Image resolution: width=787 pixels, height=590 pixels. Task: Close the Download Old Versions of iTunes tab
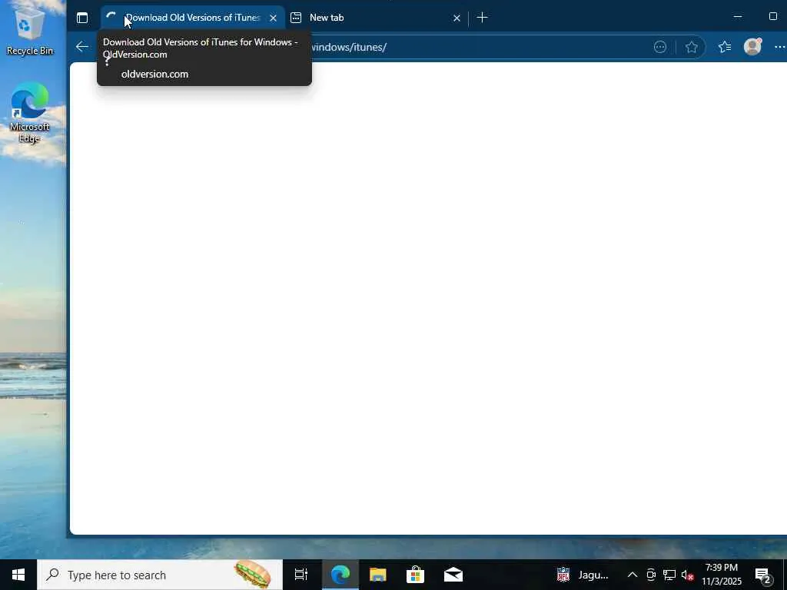point(273,18)
